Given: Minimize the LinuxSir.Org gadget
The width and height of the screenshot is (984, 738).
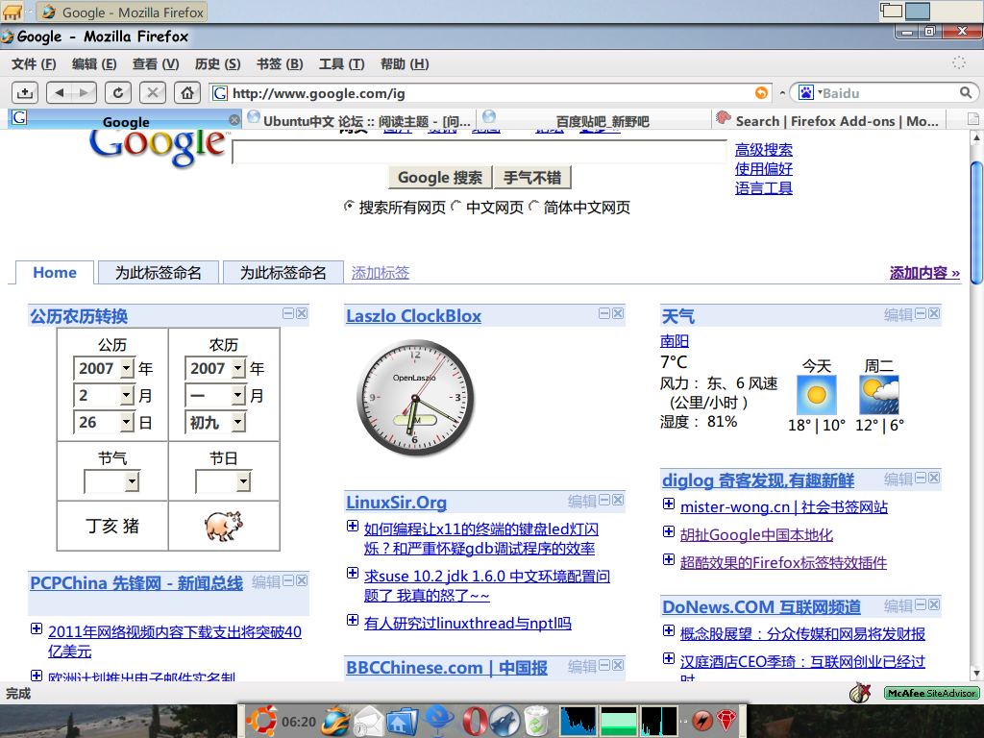Looking at the screenshot, I should click(604, 500).
